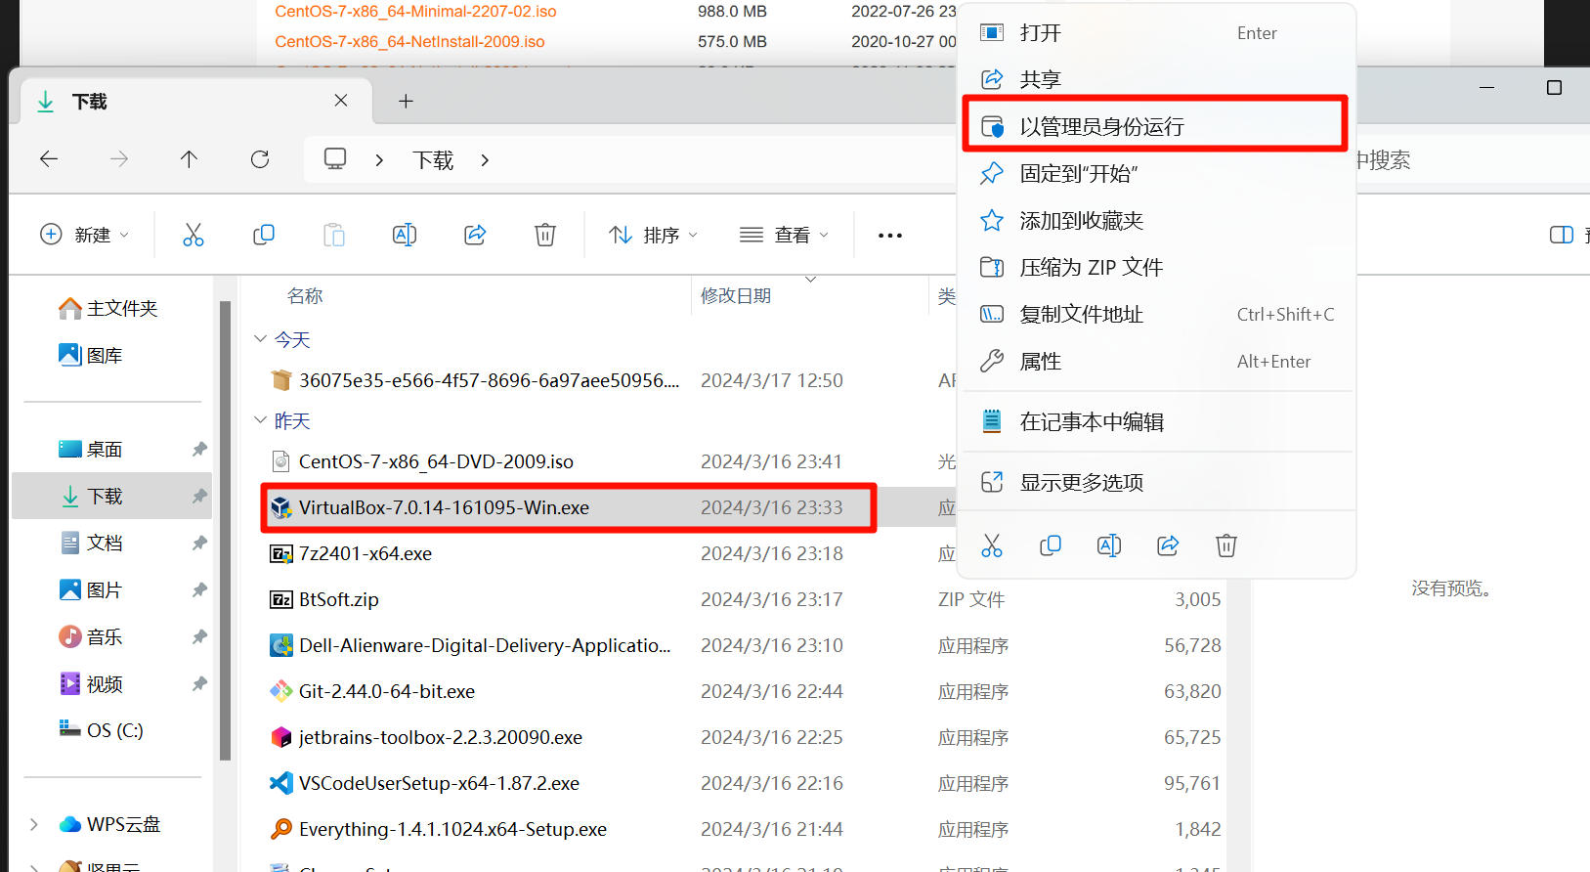Go back with the left arrow
The width and height of the screenshot is (1590, 872).
[x=49, y=159]
